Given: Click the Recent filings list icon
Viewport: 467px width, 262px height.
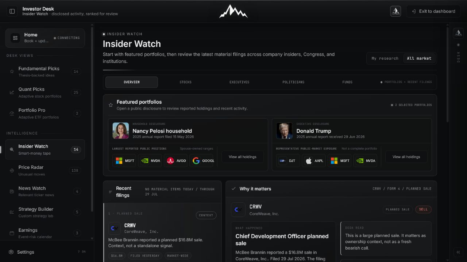Looking at the screenshot, I should click(x=111, y=192).
